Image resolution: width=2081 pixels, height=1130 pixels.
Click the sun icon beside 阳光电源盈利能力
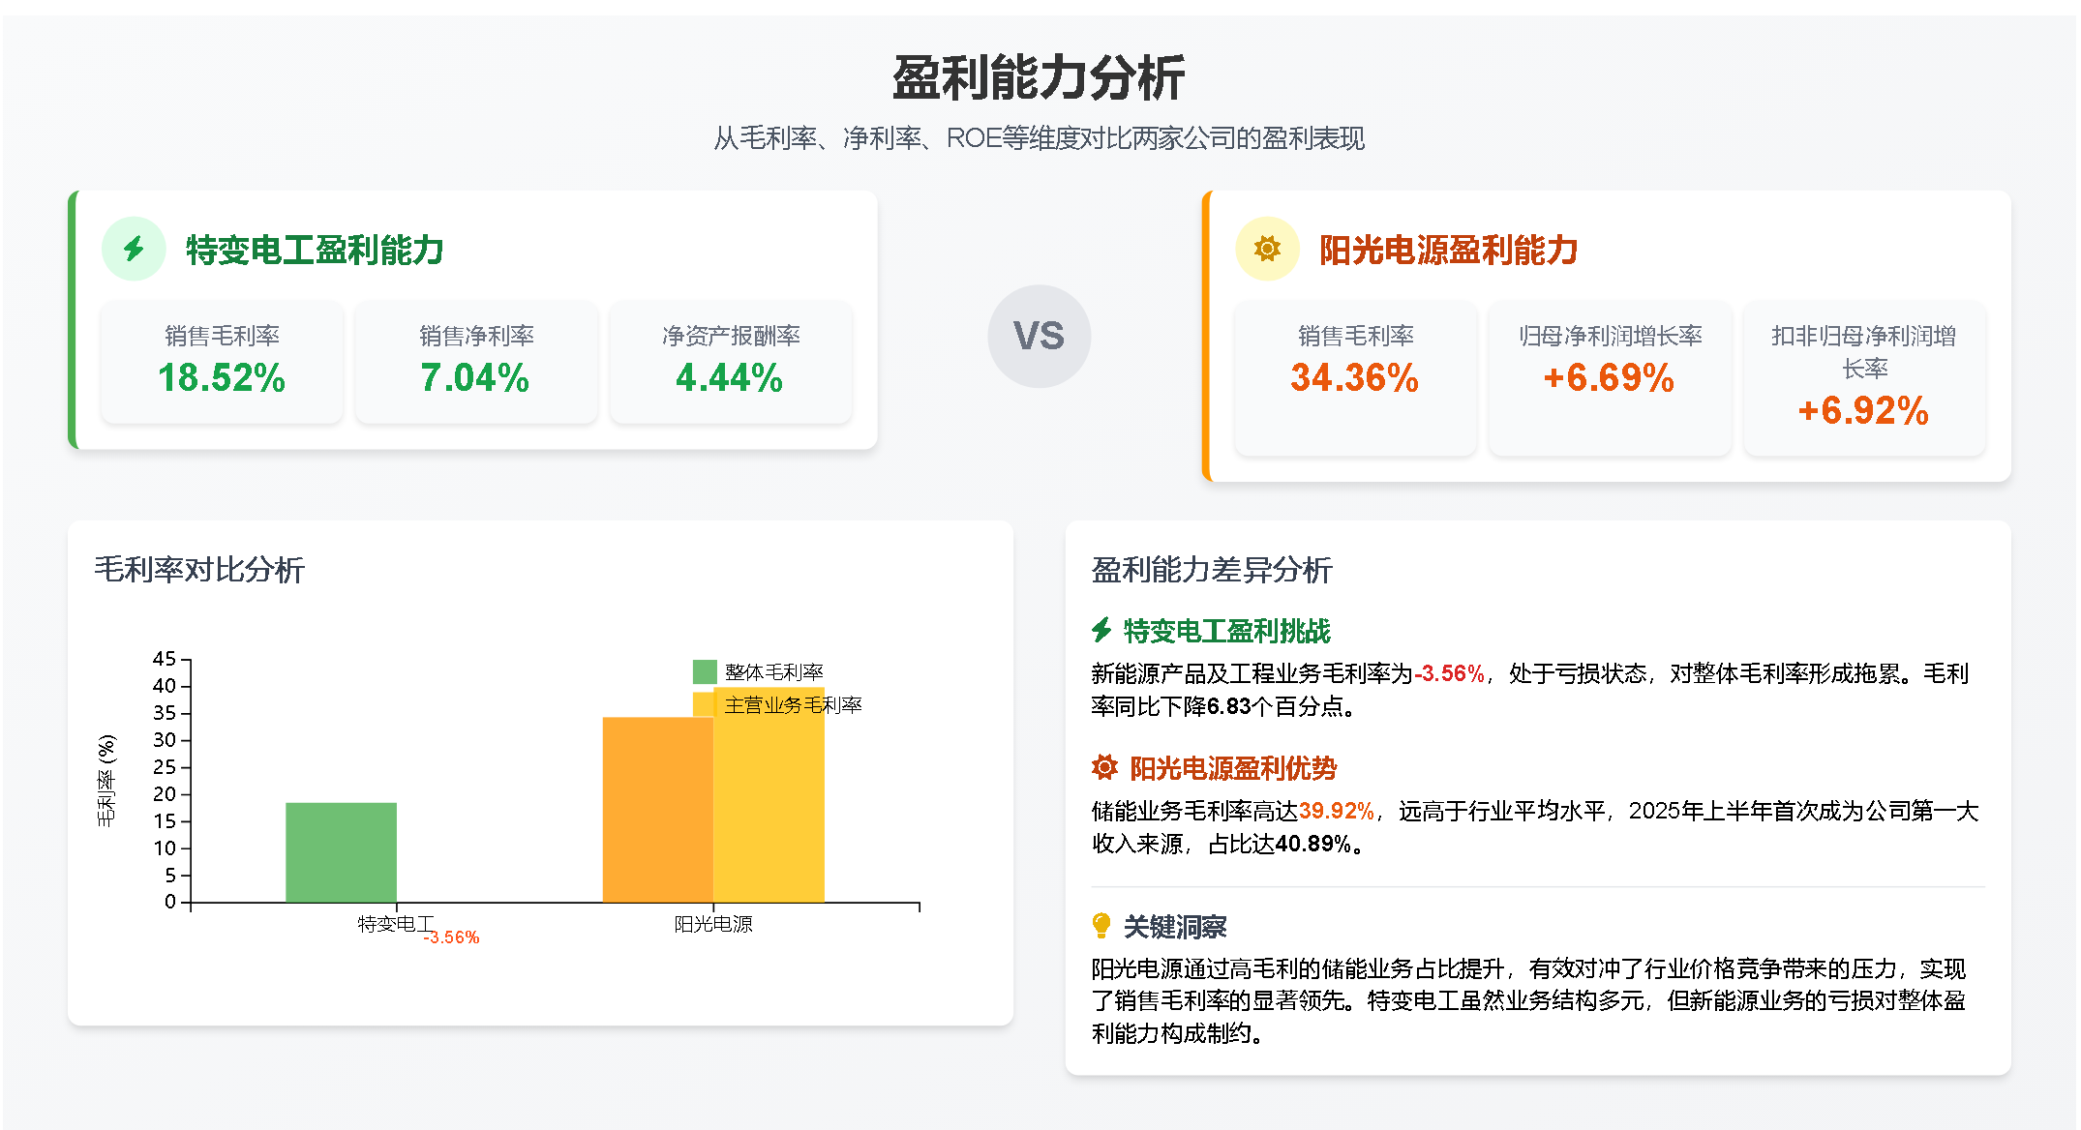click(x=1267, y=249)
